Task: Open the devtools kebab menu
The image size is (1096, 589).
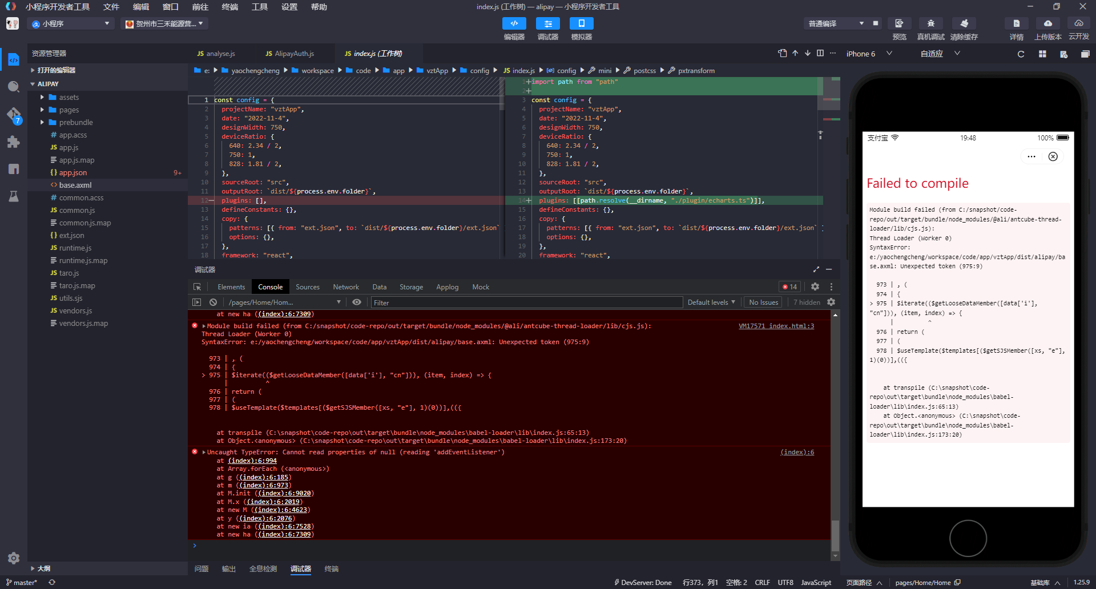Action: [831, 287]
